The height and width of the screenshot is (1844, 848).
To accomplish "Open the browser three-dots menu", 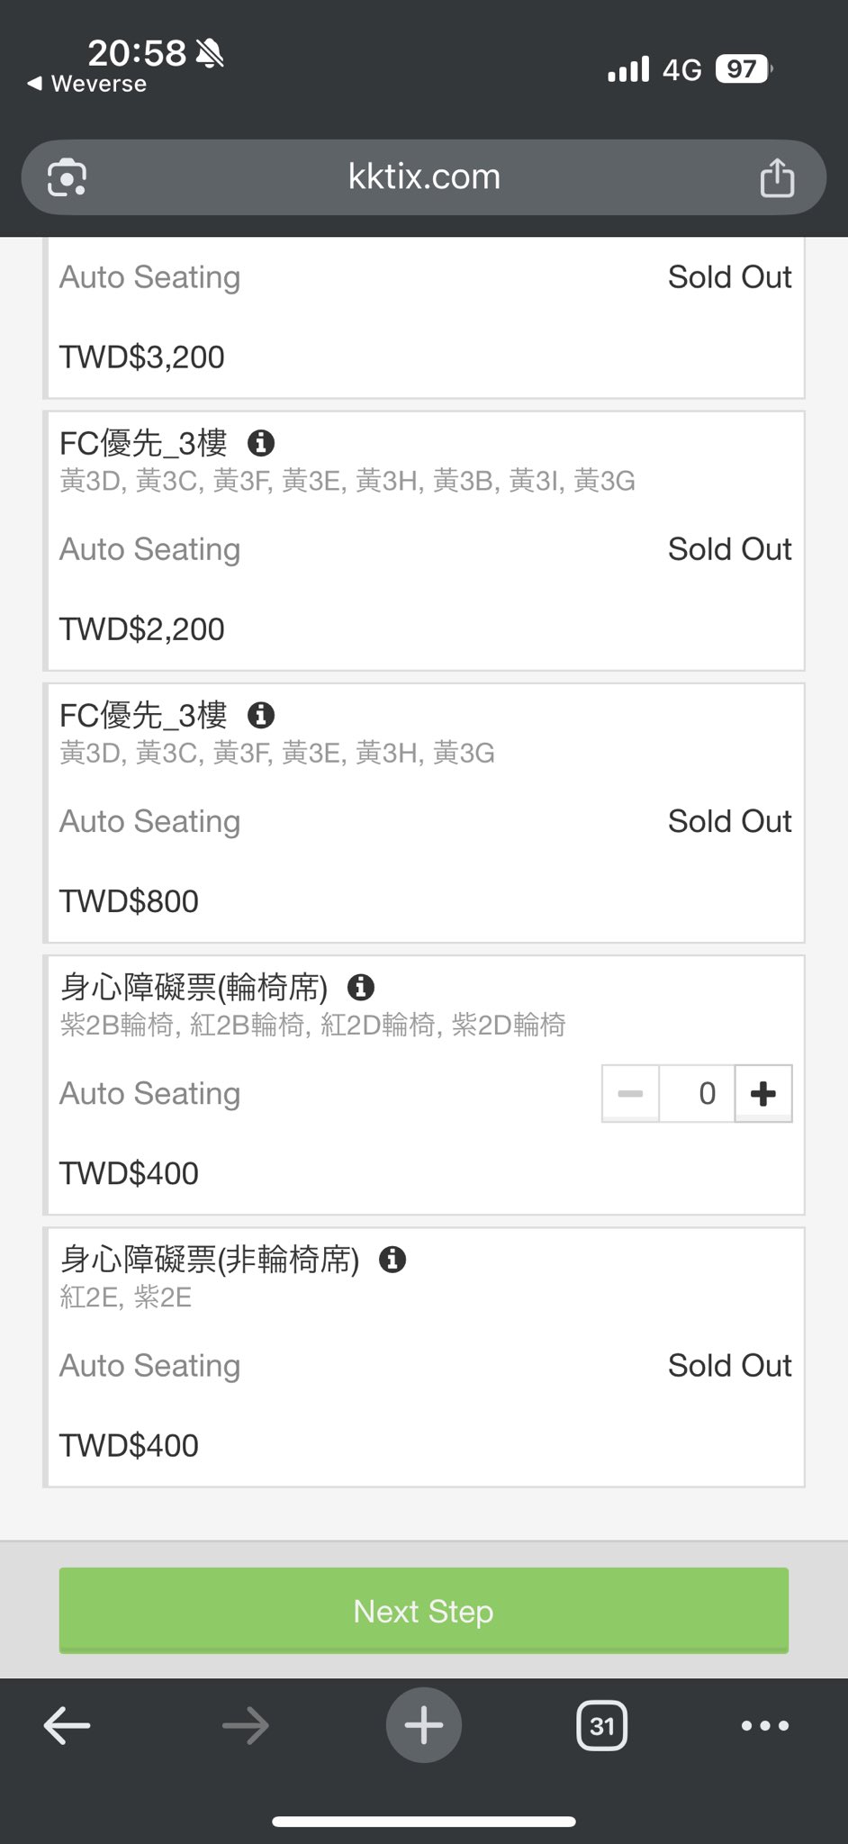I will click(x=764, y=1726).
